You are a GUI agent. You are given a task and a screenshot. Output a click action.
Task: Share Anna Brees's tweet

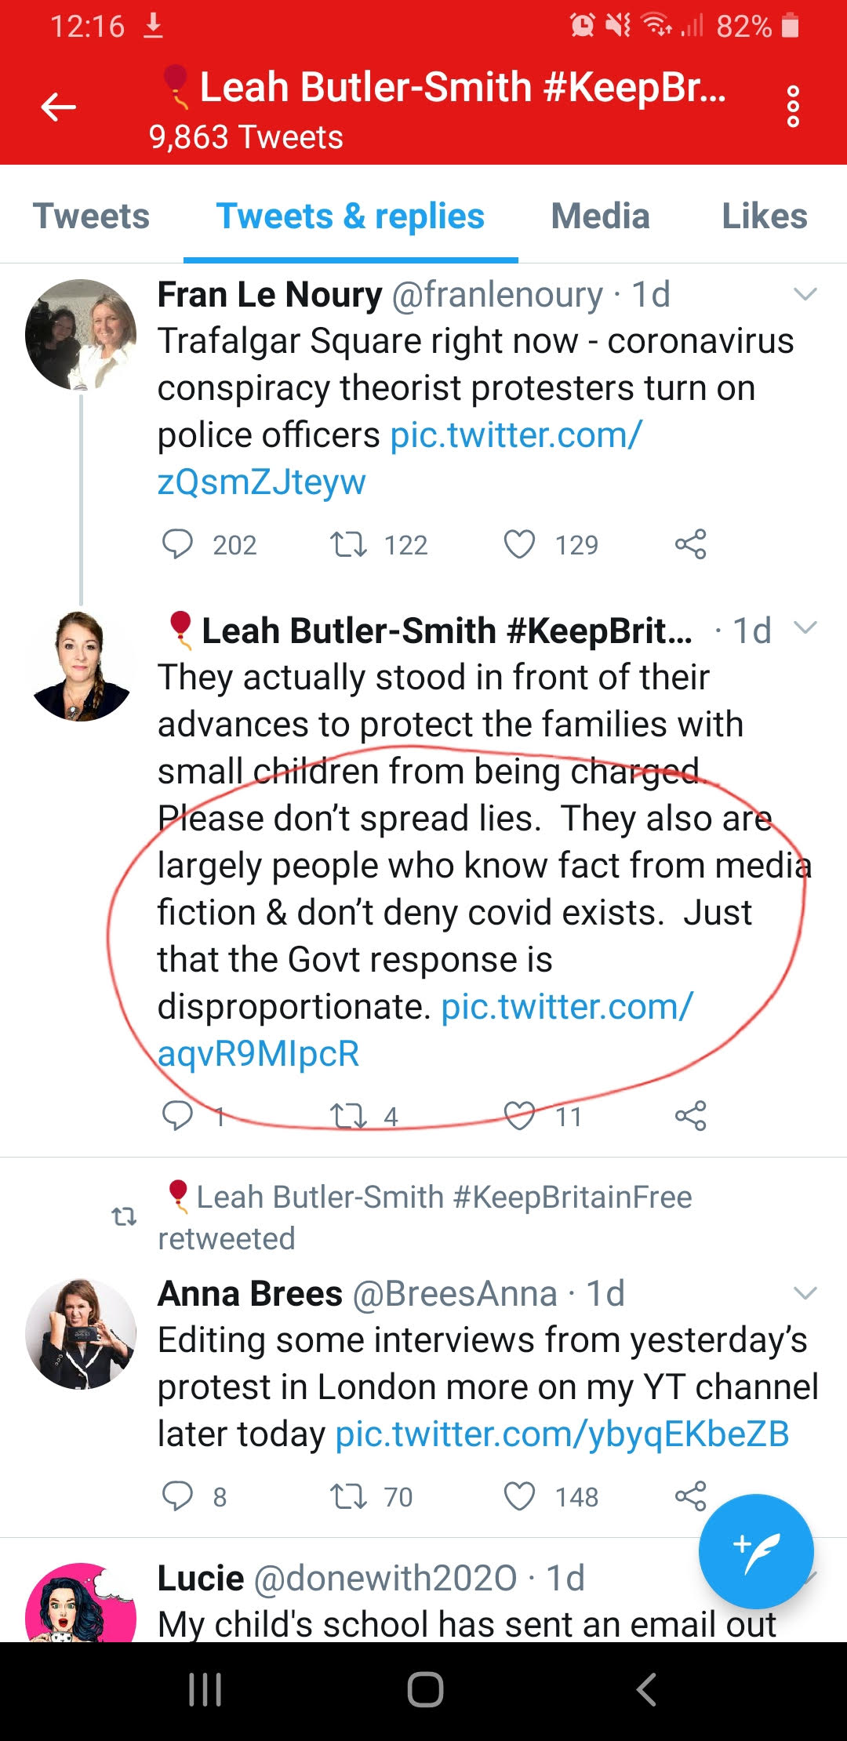(x=690, y=1496)
